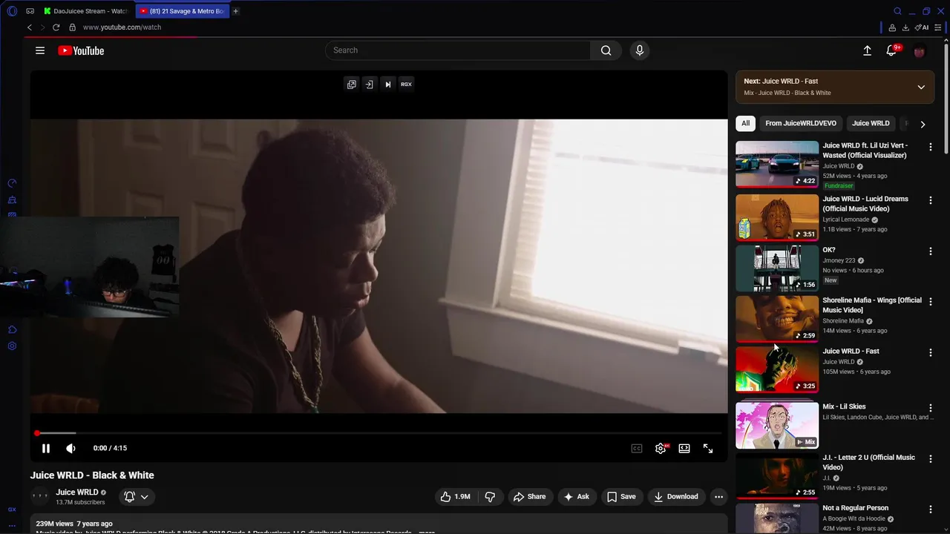Switch to DaoJuicee Stream browser tab
The image size is (950, 534).
[x=85, y=11]
